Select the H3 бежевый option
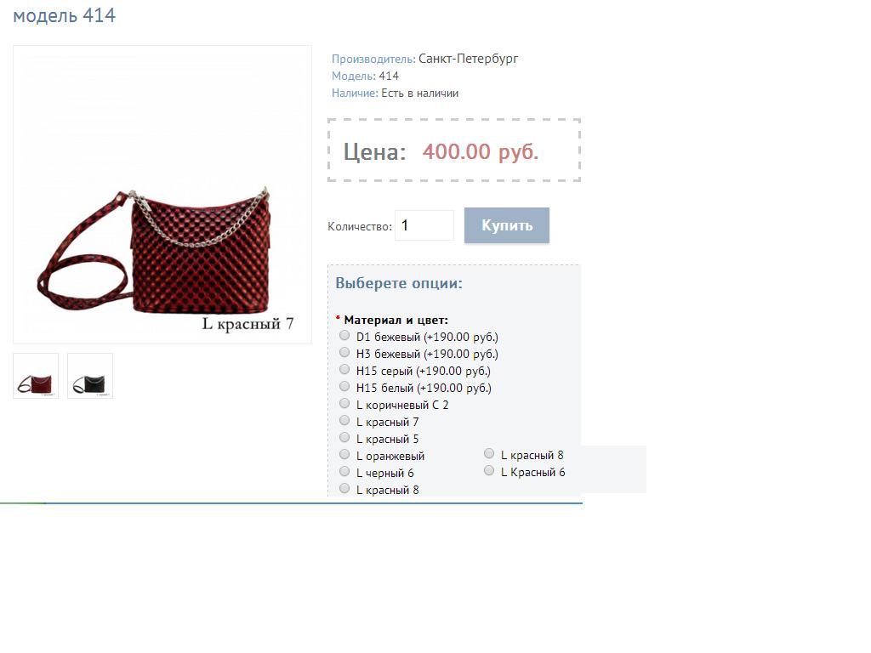 pyautogui.click(x=344, y=353)
